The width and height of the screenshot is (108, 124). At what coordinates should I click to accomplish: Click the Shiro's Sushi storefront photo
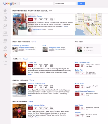click(x=19, y=90)
